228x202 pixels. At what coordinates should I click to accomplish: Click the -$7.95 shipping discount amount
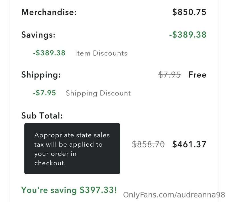(x=44, y=93)
